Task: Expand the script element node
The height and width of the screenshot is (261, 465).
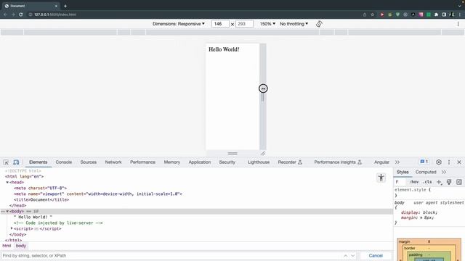Action: tap(12, 228)
